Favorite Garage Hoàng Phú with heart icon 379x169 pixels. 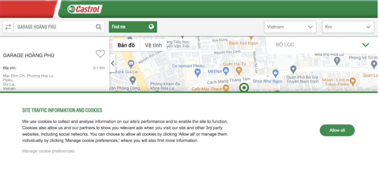point(100,54)
